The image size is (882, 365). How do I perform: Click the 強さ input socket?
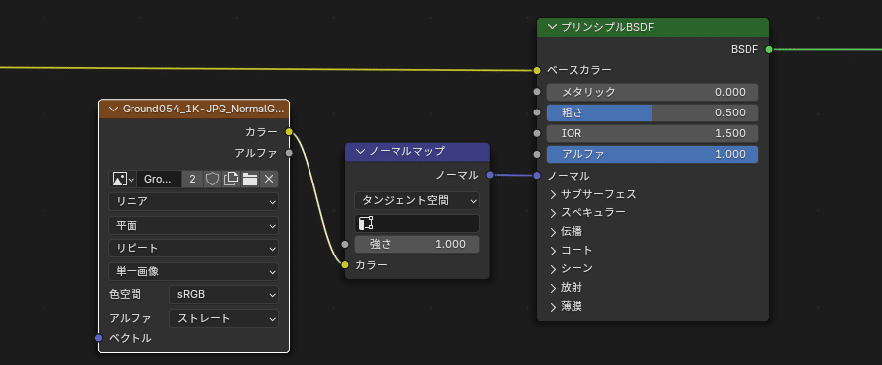pos(345,245)
